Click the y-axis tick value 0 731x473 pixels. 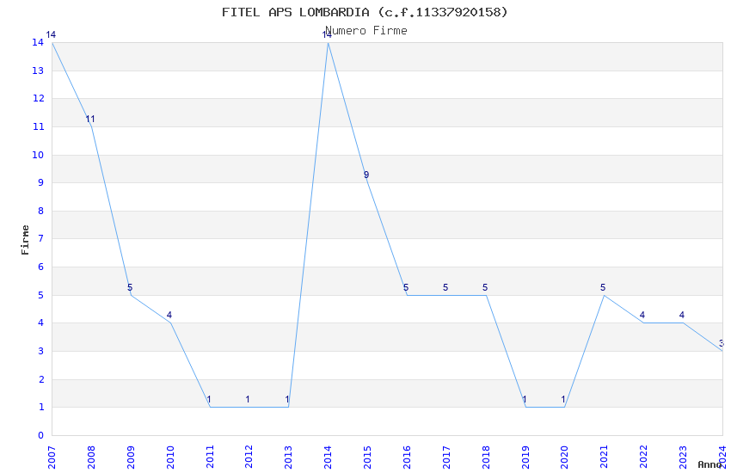41,435
